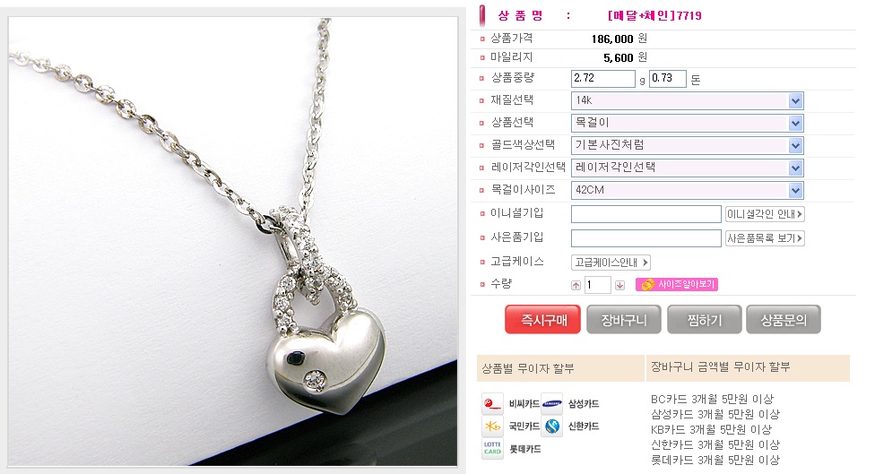875x474 pixels.
Task: Expand the 레이저각인선택 dropdown
Action: 687,168
